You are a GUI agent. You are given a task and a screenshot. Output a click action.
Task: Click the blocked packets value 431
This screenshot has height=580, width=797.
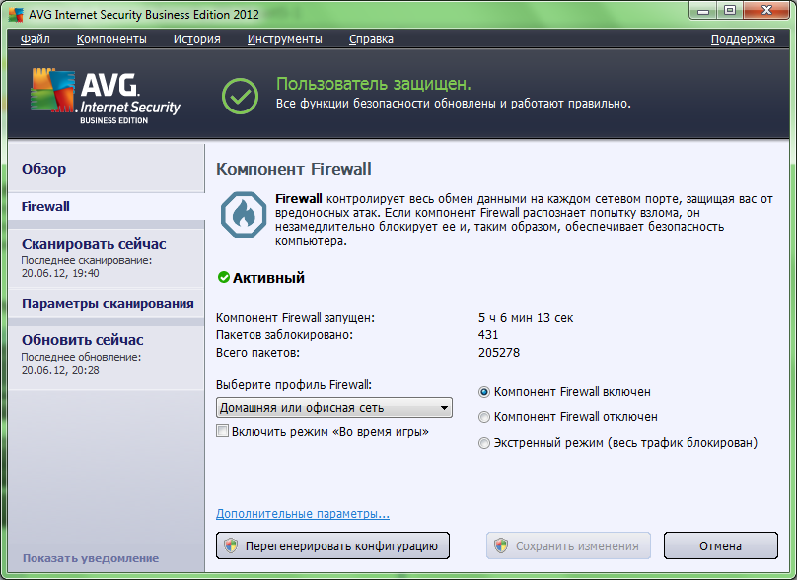(x=488, y=335)
